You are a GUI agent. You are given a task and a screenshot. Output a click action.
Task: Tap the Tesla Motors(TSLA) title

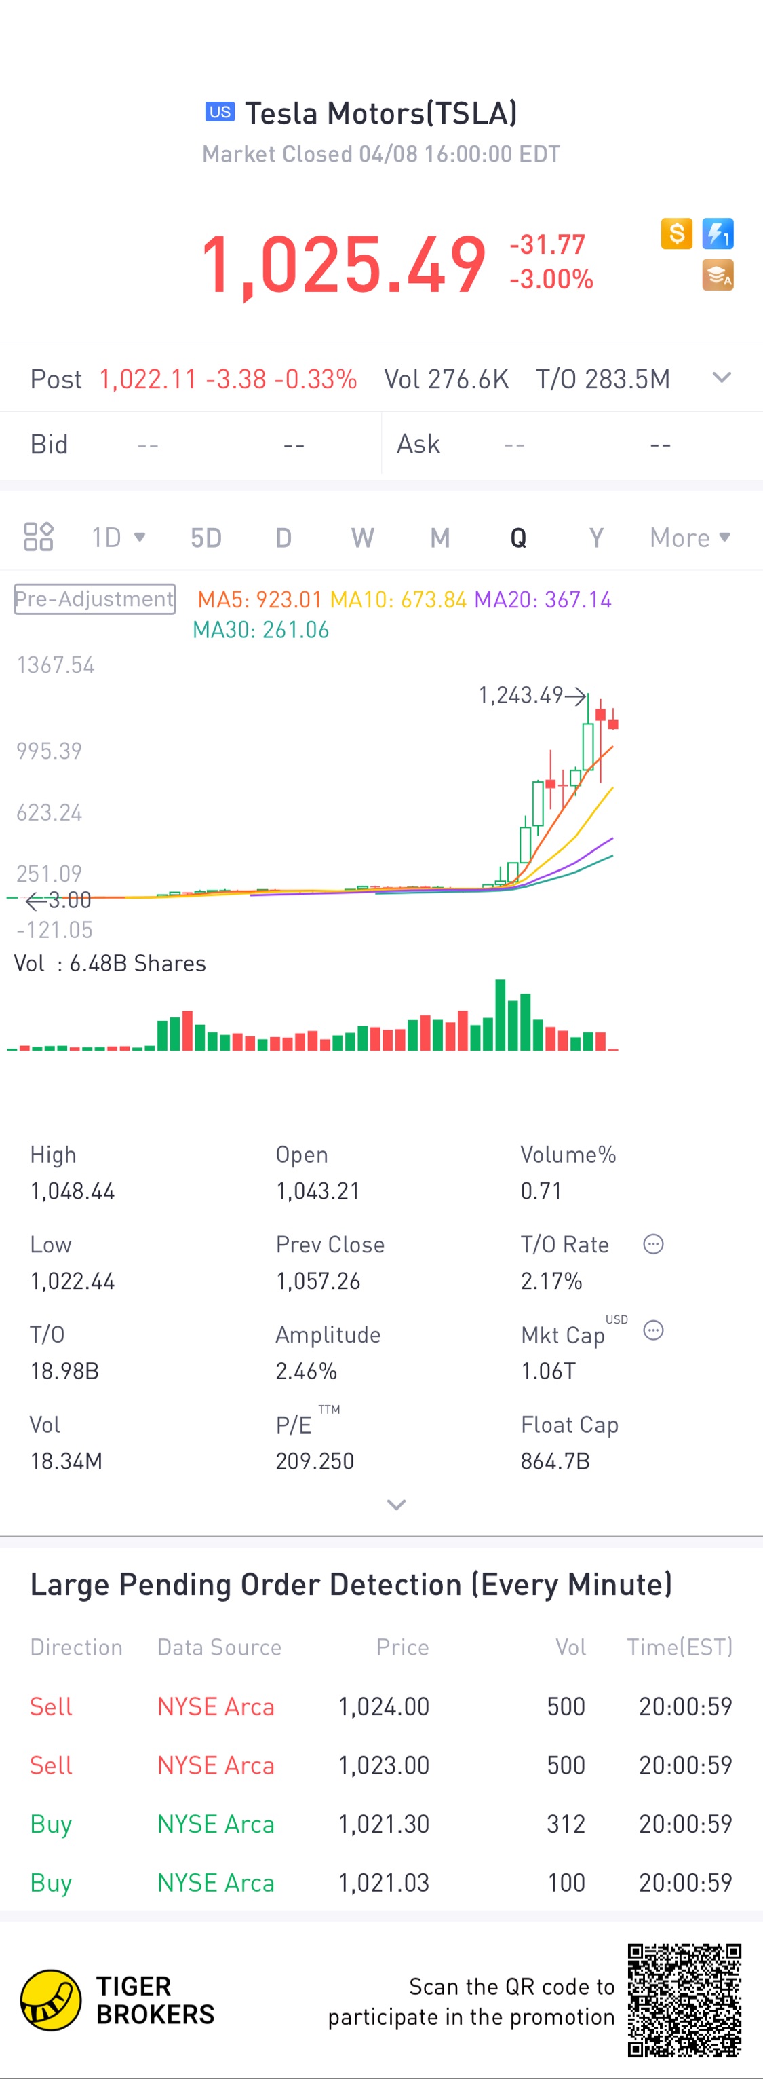380,113
